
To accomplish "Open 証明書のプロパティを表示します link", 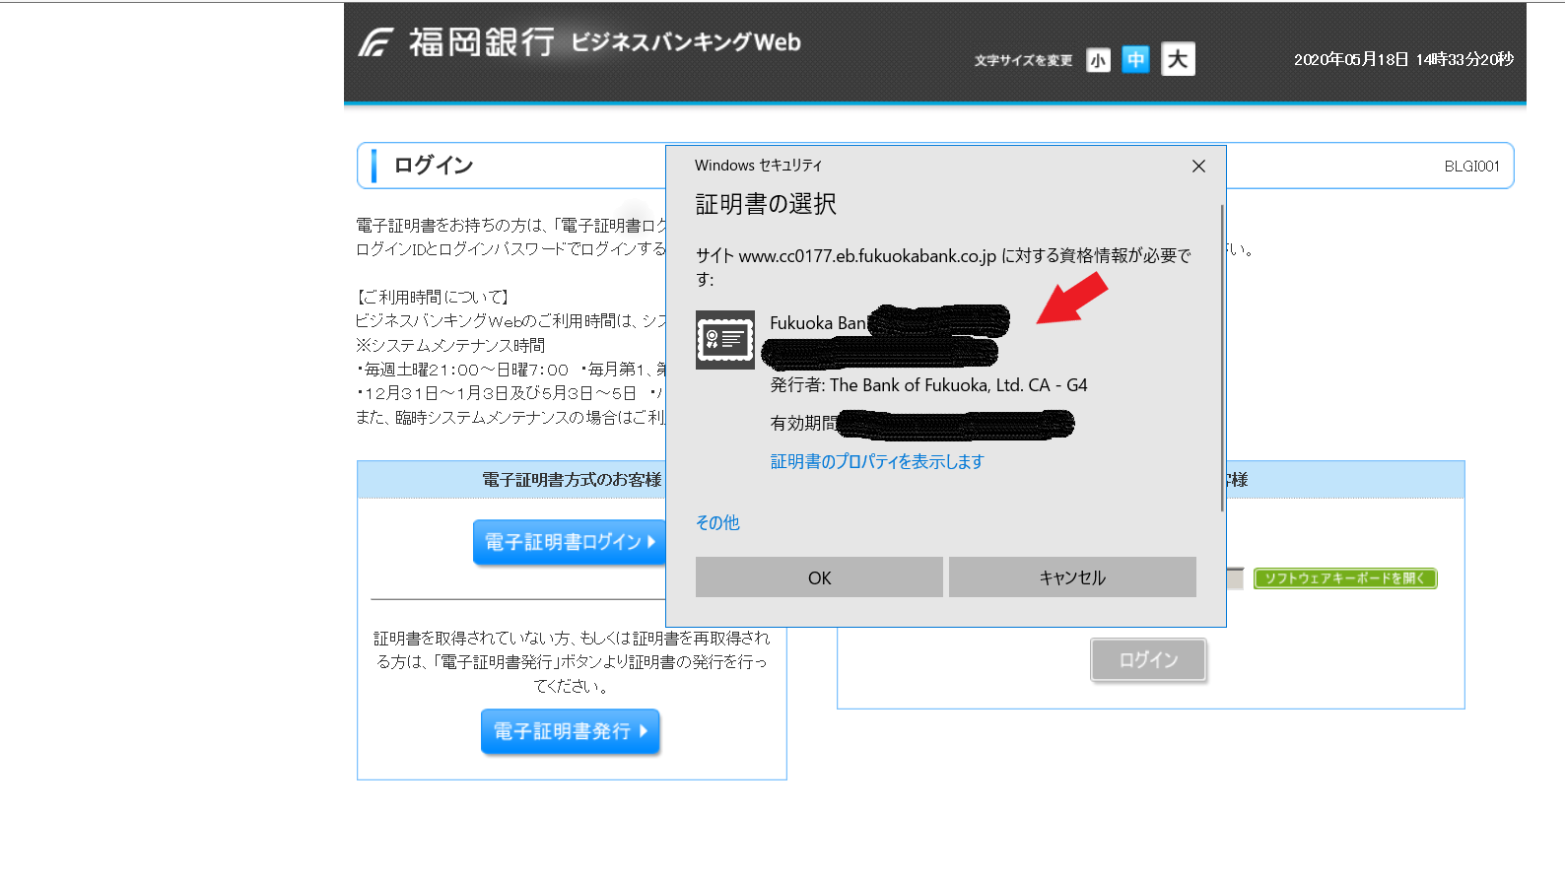I will tap(877, 461).
